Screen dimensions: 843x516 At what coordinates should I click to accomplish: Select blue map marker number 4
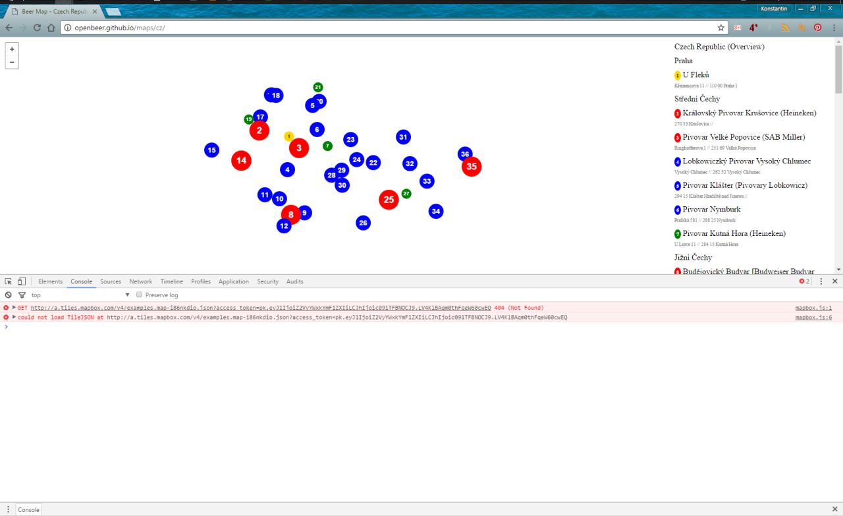(x=287, y=169)
